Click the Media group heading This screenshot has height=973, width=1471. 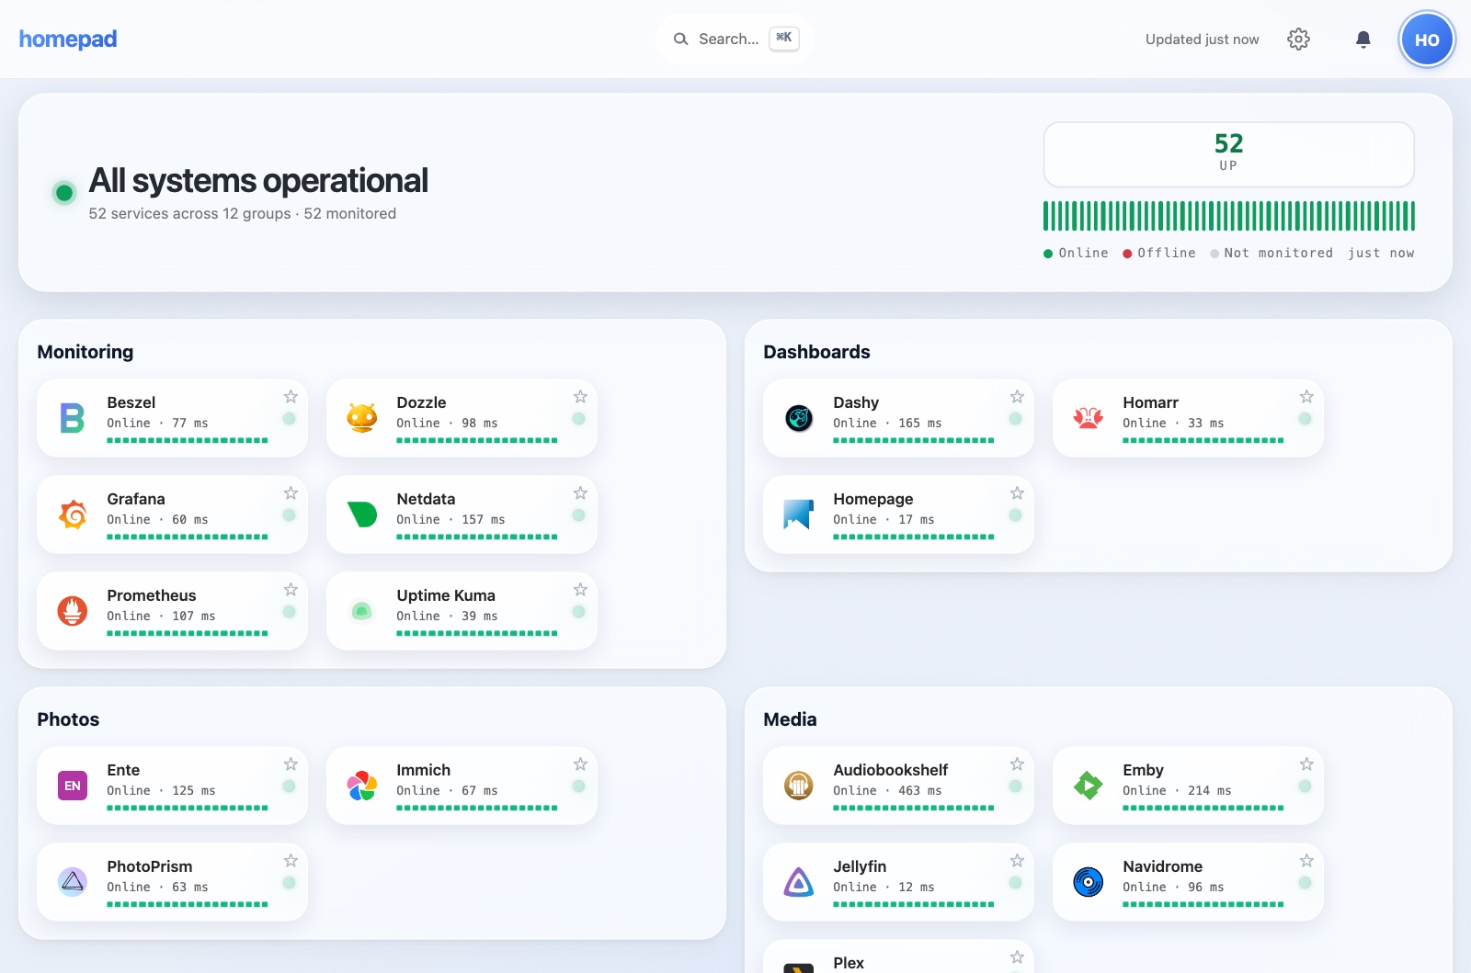click(x=790, y=719)
